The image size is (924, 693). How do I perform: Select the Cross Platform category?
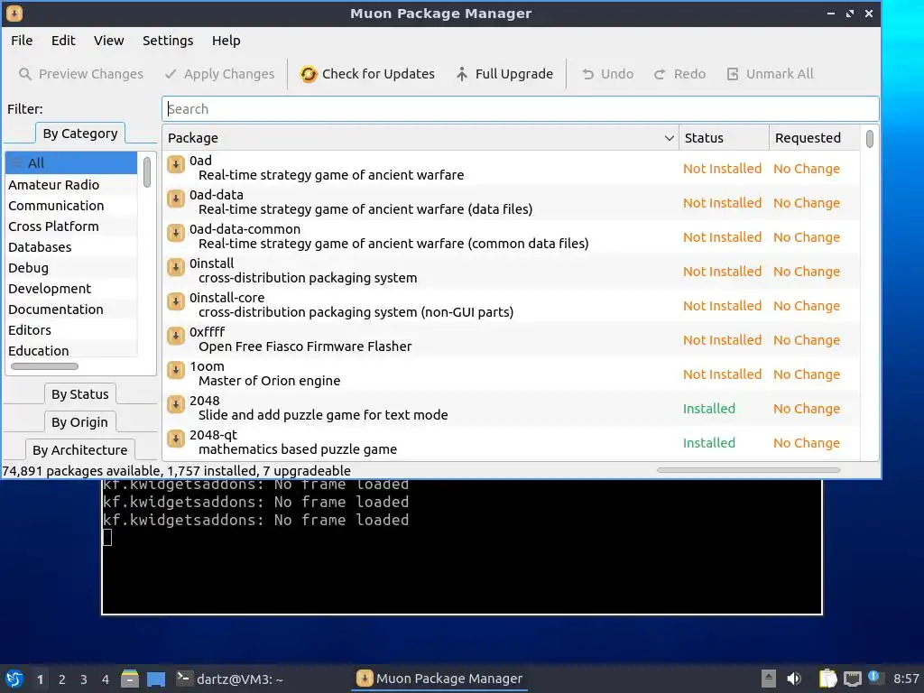point(71,226)
